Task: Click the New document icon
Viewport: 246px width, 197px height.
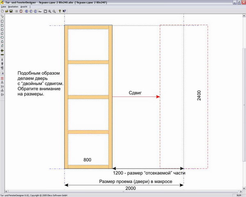Action: [x=2, y=11]
